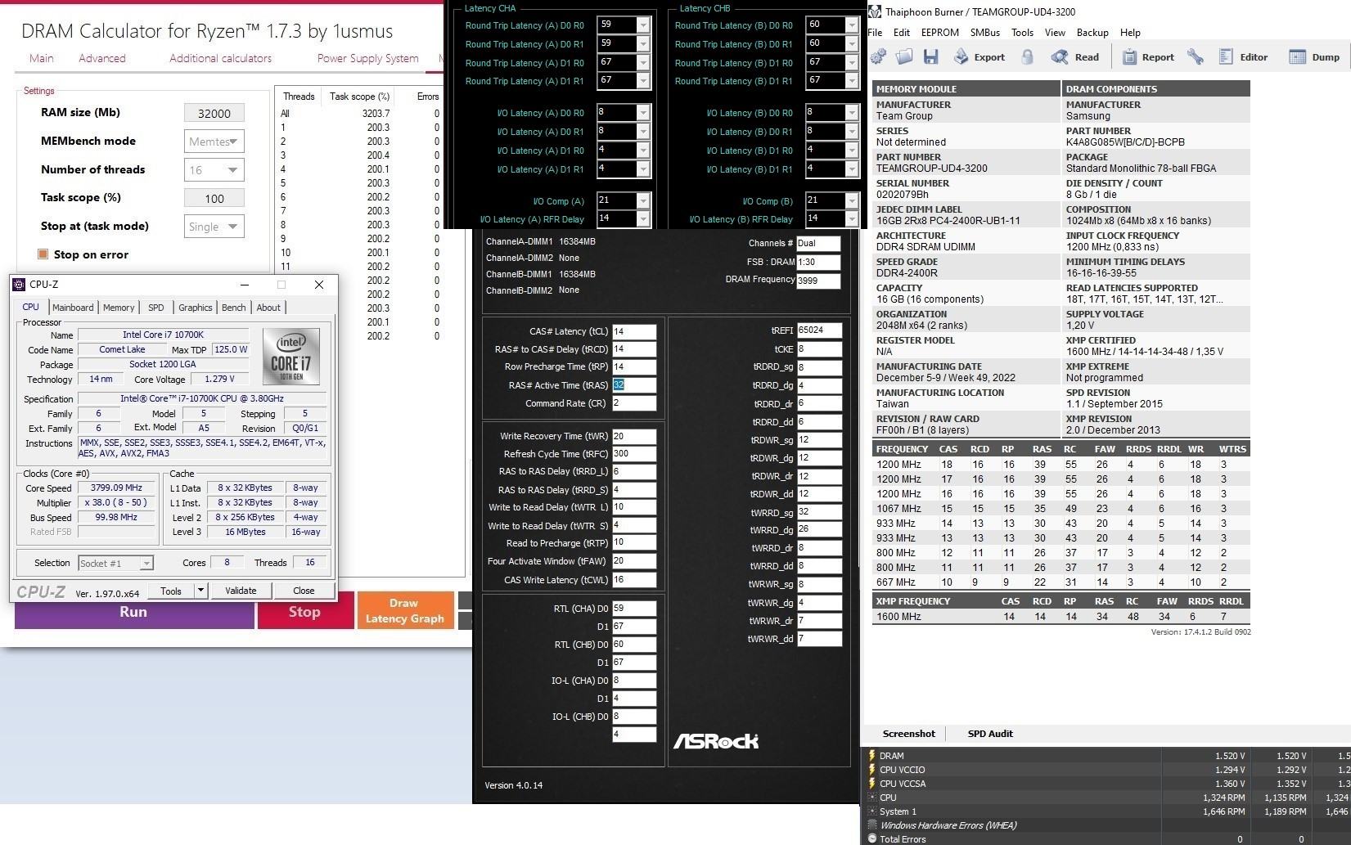This screenshot has width=1351, height=845.
Task: Switch to SPD Audit tab in Thaiphoon
Action: click(x=990, y=734)
